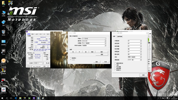Click the CPU-Z Tools button
Screen dimensions: 178x100
pos(44,66)
